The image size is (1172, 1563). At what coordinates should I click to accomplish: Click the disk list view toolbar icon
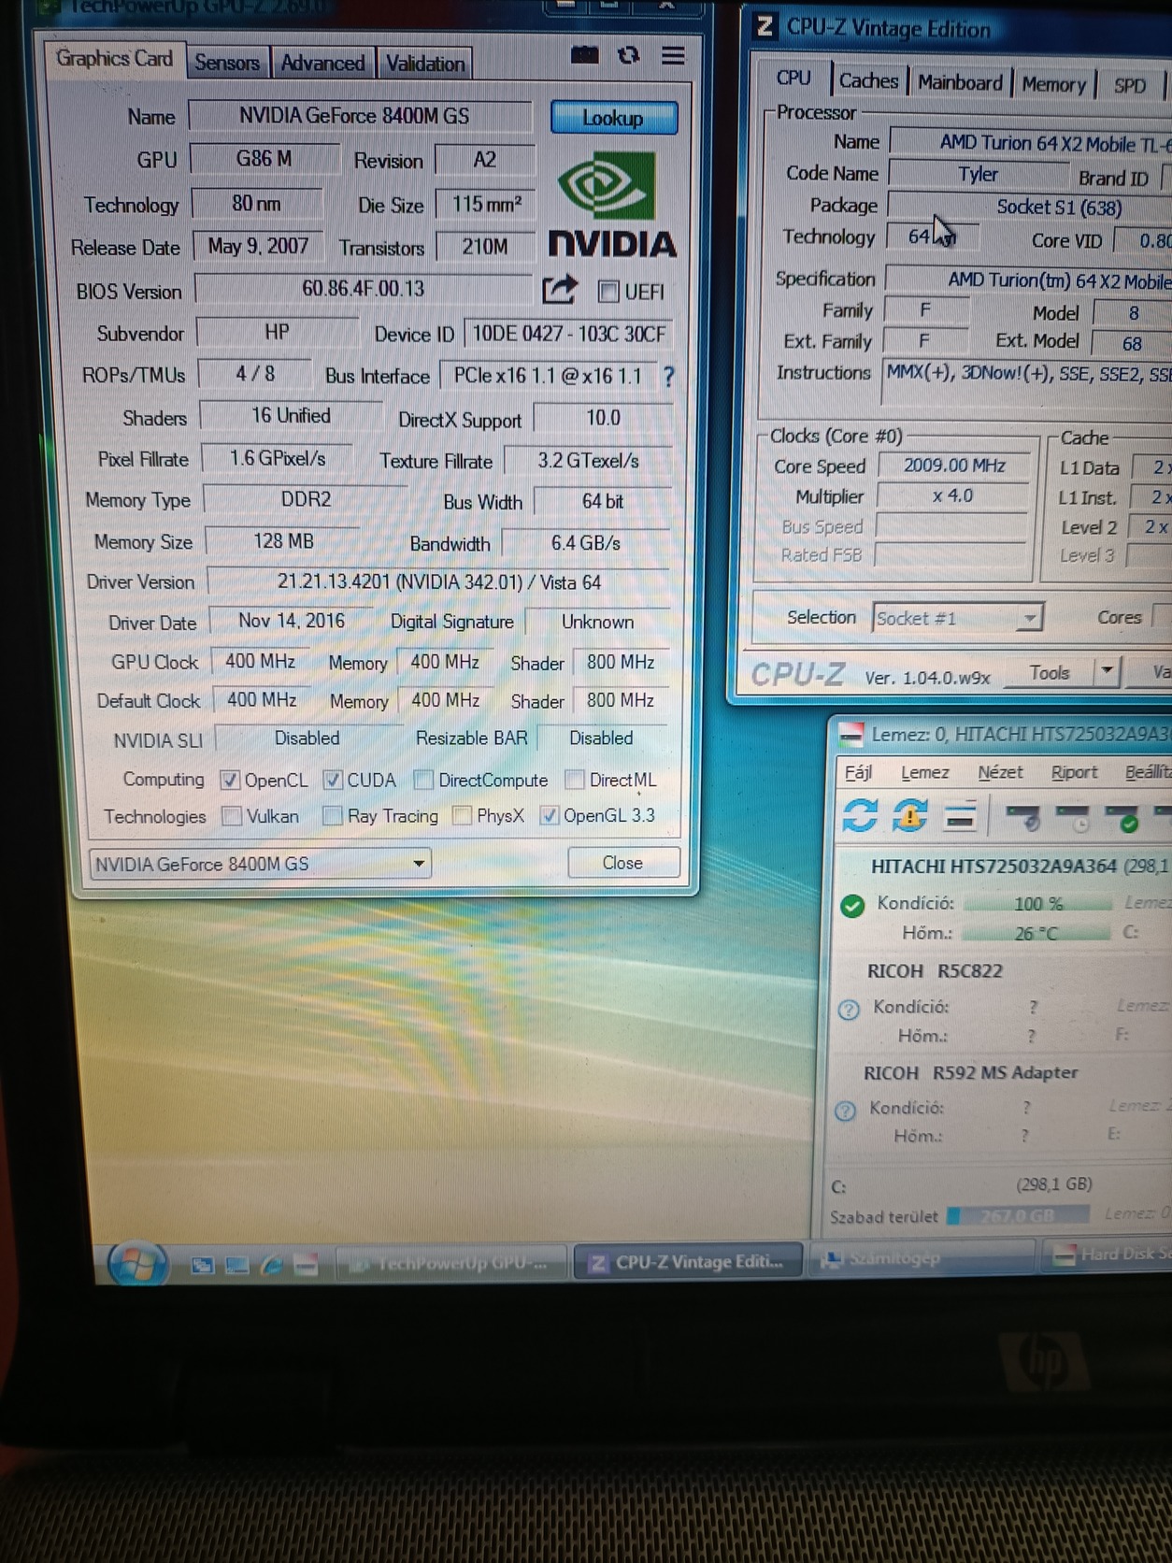click(x=961, y=816)
